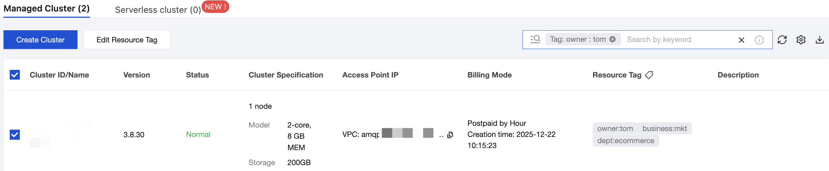Click the search filter list icon
The height and width of the screenshot is (171, 829).
tap(535, 39)
